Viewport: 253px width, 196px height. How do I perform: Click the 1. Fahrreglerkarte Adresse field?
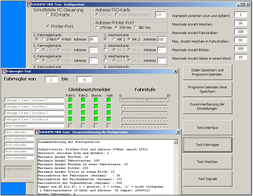93,39
